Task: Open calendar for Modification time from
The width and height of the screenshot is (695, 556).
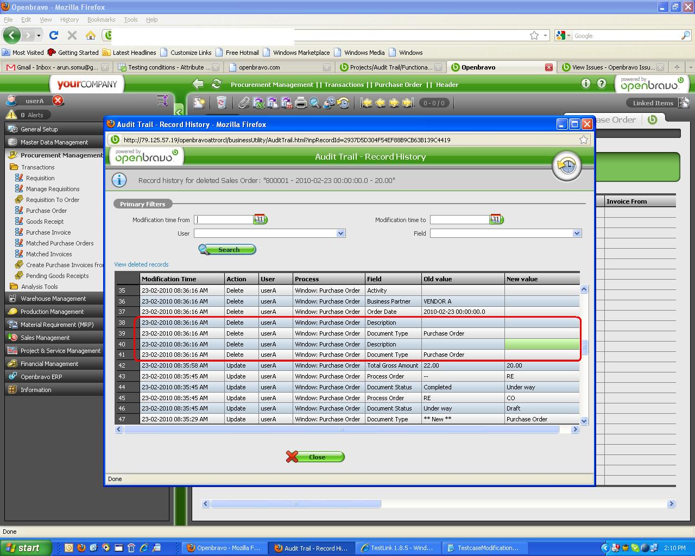Action: pyautogui.click(x=260, y=219)
